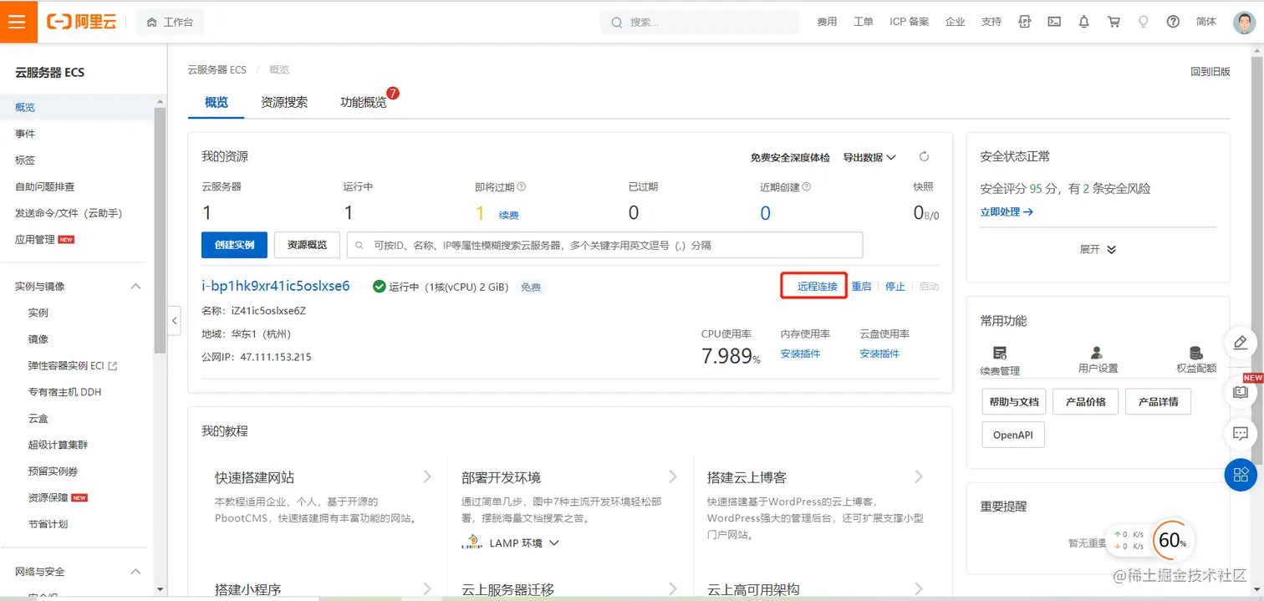Open the 工作台 workbench button
Viewport: 1264px width, 601px height.
(x=170, y=23)
